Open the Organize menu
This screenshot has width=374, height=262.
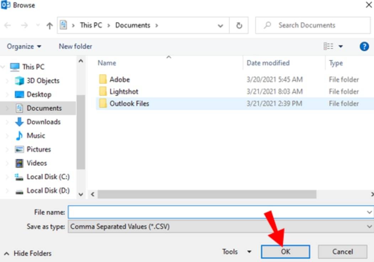(23, 46)
